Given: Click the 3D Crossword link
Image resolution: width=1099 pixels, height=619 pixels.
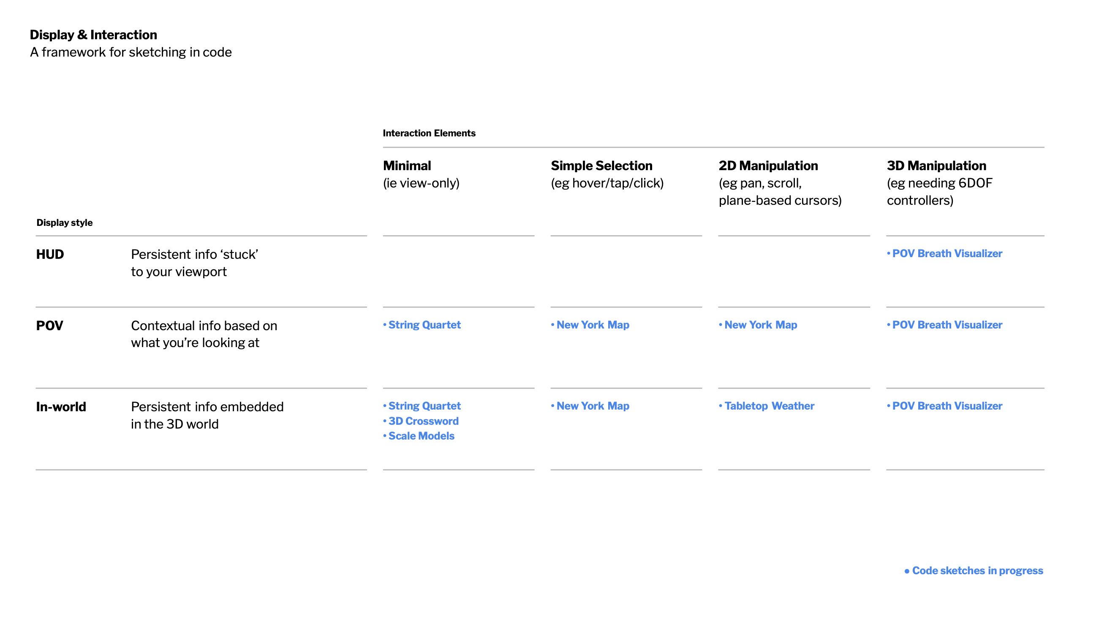Looking at the screenshot, I should click(x=423, y=421).
